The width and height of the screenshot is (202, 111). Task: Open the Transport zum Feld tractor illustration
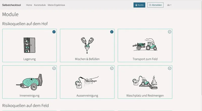point(145,44)
